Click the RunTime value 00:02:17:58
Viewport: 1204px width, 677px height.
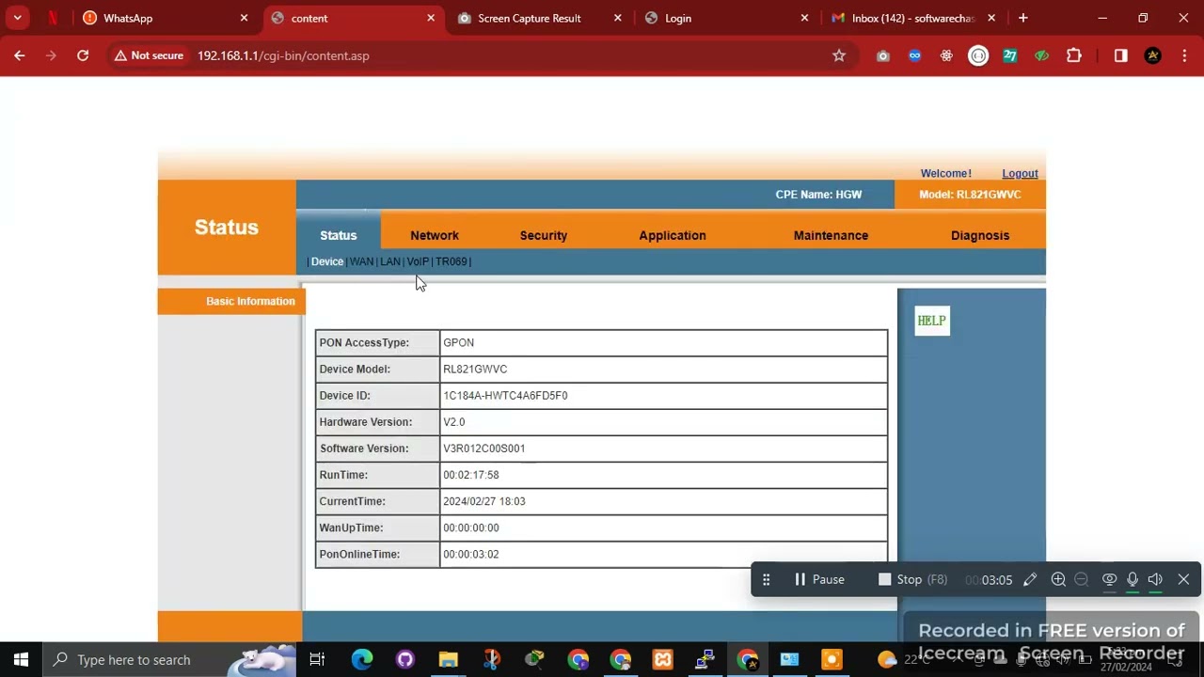471,475
